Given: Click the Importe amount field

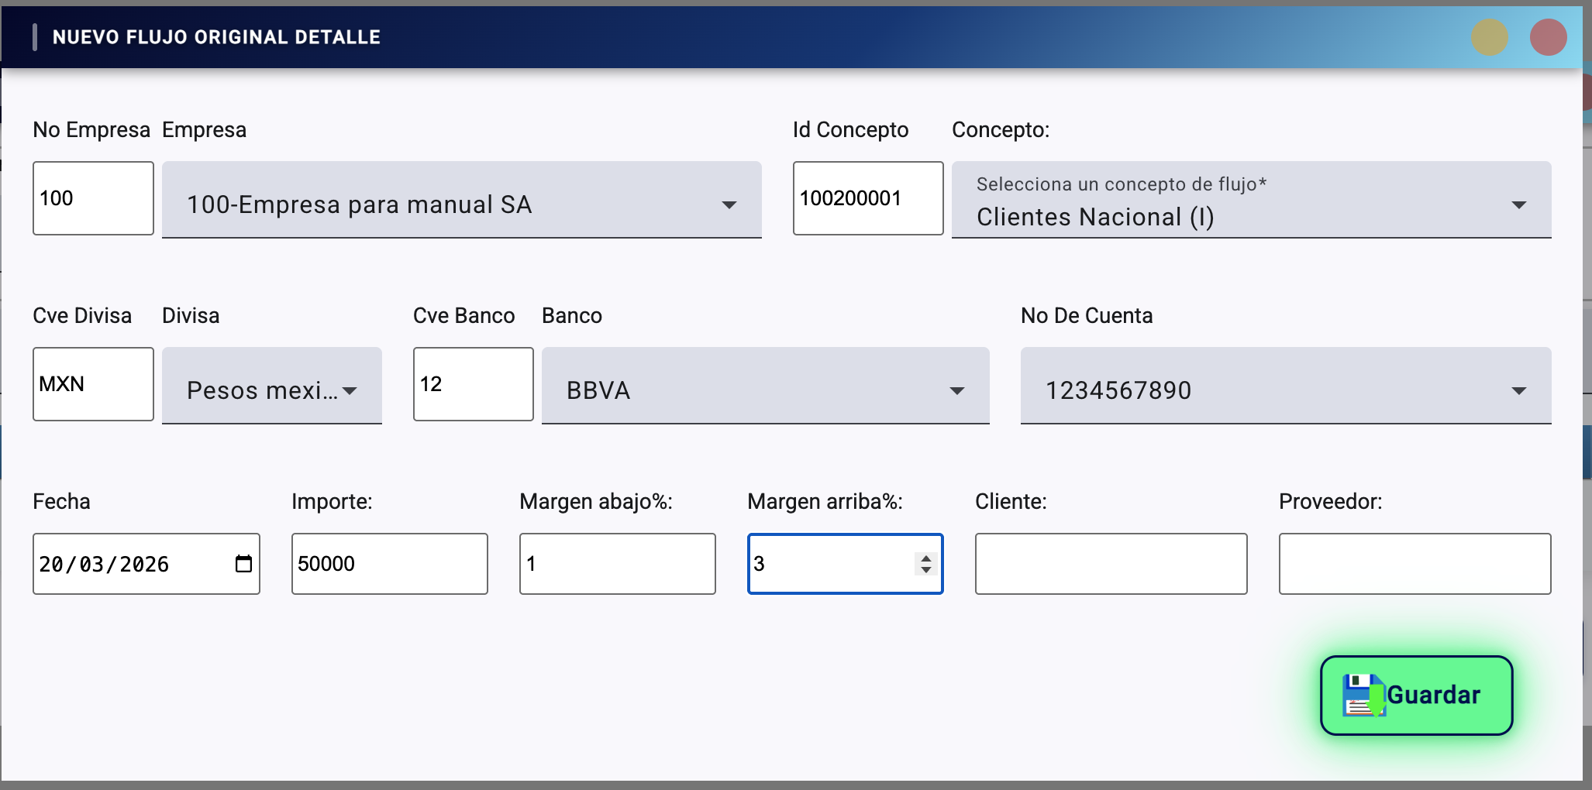Looking at the screenshot, I should tap(389, 564).
